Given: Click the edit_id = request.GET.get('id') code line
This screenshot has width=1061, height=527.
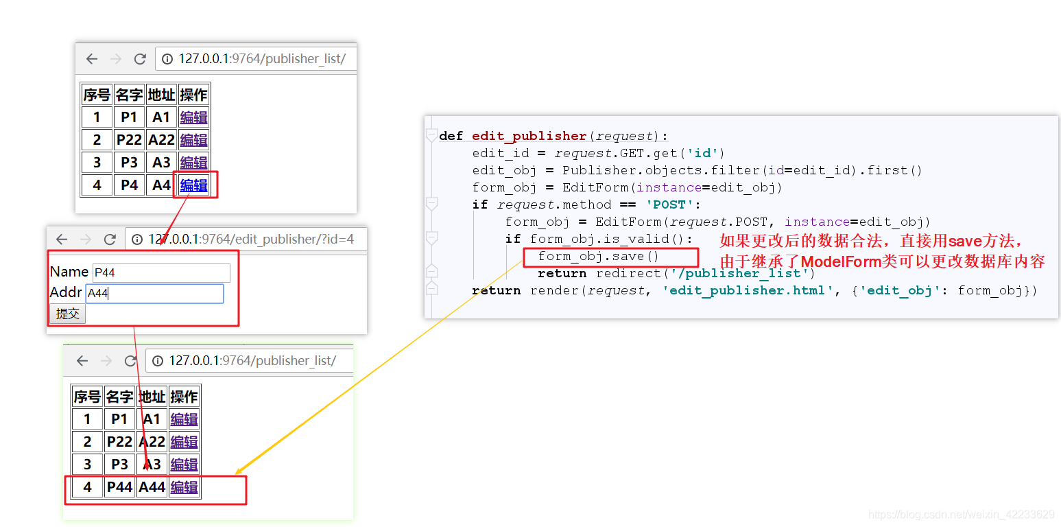Looking at the screenshot, I should [598, 153].
